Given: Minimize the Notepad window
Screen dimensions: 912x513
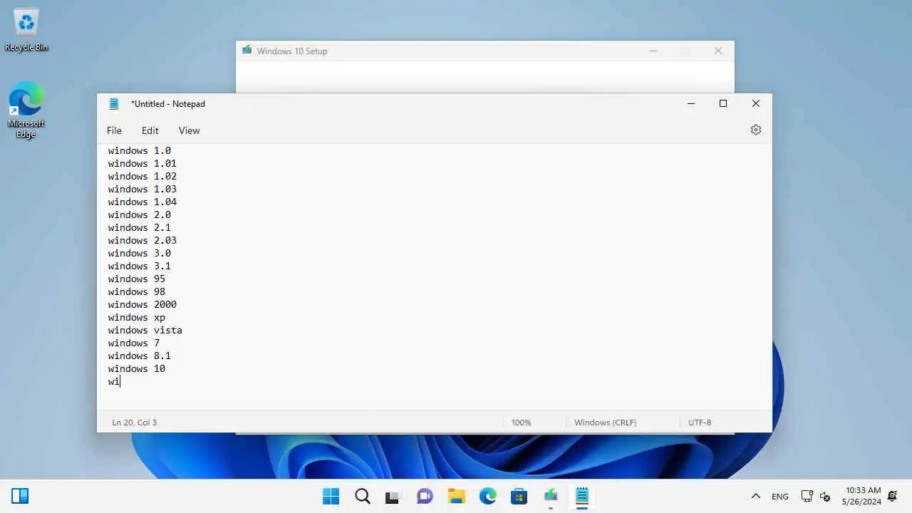Looking at the screenshot, I should tap(690, 103).
